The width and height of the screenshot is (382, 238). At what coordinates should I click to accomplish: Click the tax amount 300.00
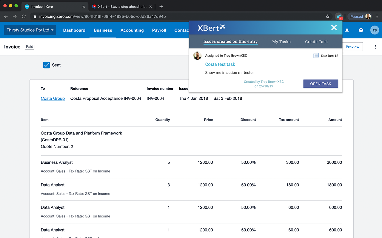(292, 162)
